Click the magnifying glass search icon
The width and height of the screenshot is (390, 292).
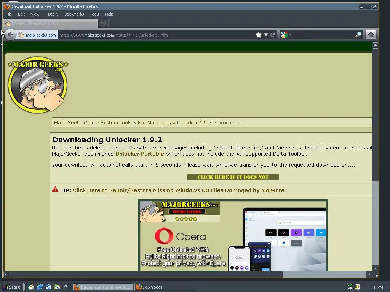tap(358, 35)
